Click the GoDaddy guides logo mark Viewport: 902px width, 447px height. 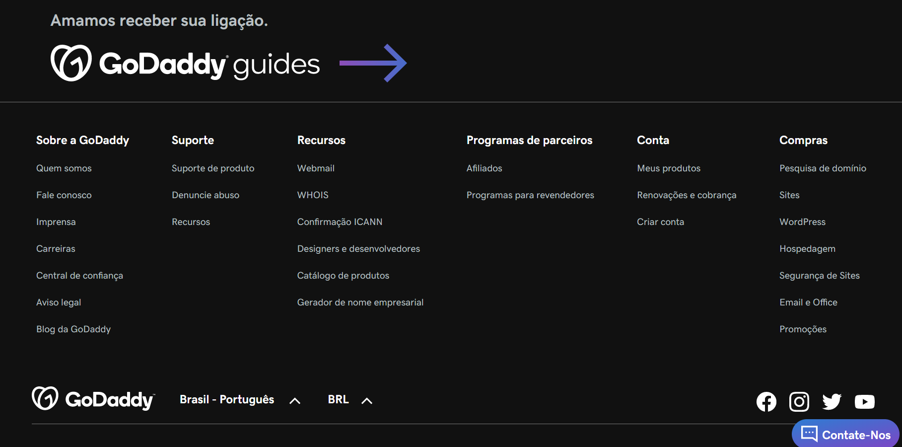tap(71, 64)
